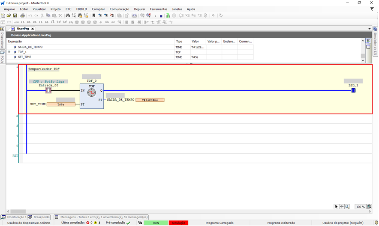Open the Dispositivos side panel

[x=2, y=41]
